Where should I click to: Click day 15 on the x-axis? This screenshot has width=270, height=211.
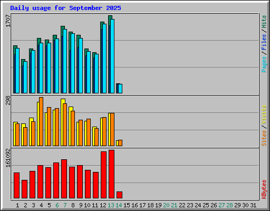pos(127,205)
